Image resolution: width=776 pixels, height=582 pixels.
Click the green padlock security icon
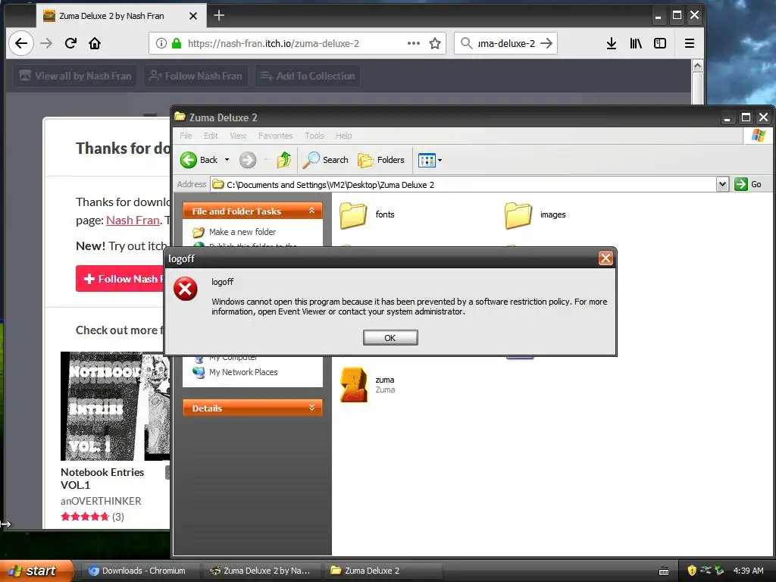point(176,43)
